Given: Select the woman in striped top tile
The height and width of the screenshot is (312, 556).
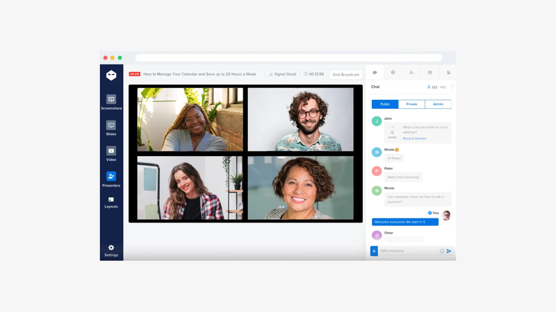Looking at the screenshot, I should click(301, 188).
